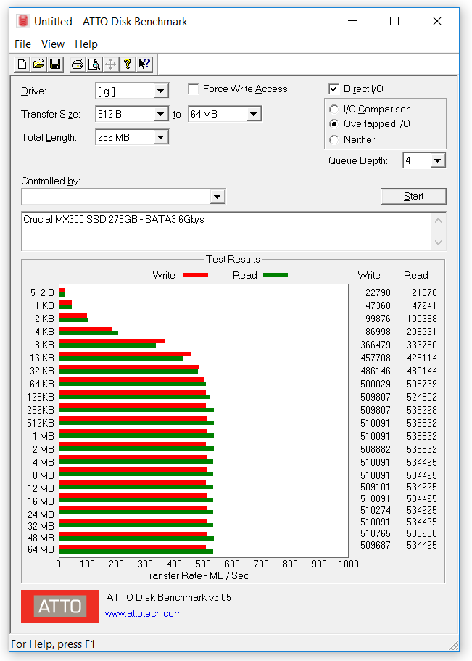Click the green Read legend swatch
This screenshot has height=661, width=472.
[276, 275]
